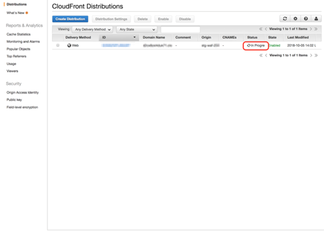Open Top Referrers report
324x231 pixels.
16,56
